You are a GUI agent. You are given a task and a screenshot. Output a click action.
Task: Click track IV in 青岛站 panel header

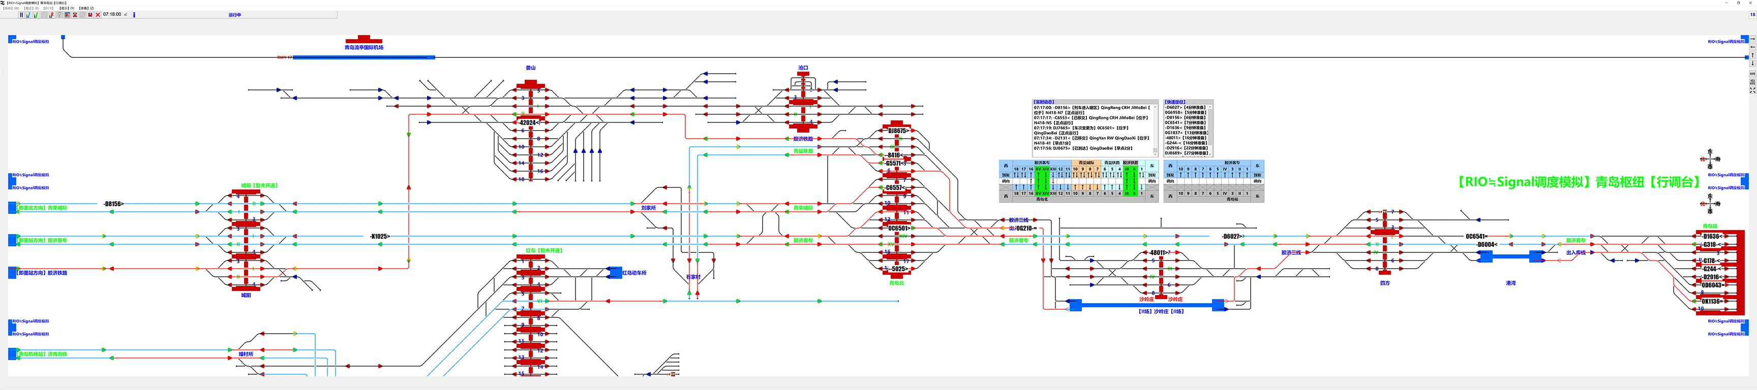tap(1225, 169)
